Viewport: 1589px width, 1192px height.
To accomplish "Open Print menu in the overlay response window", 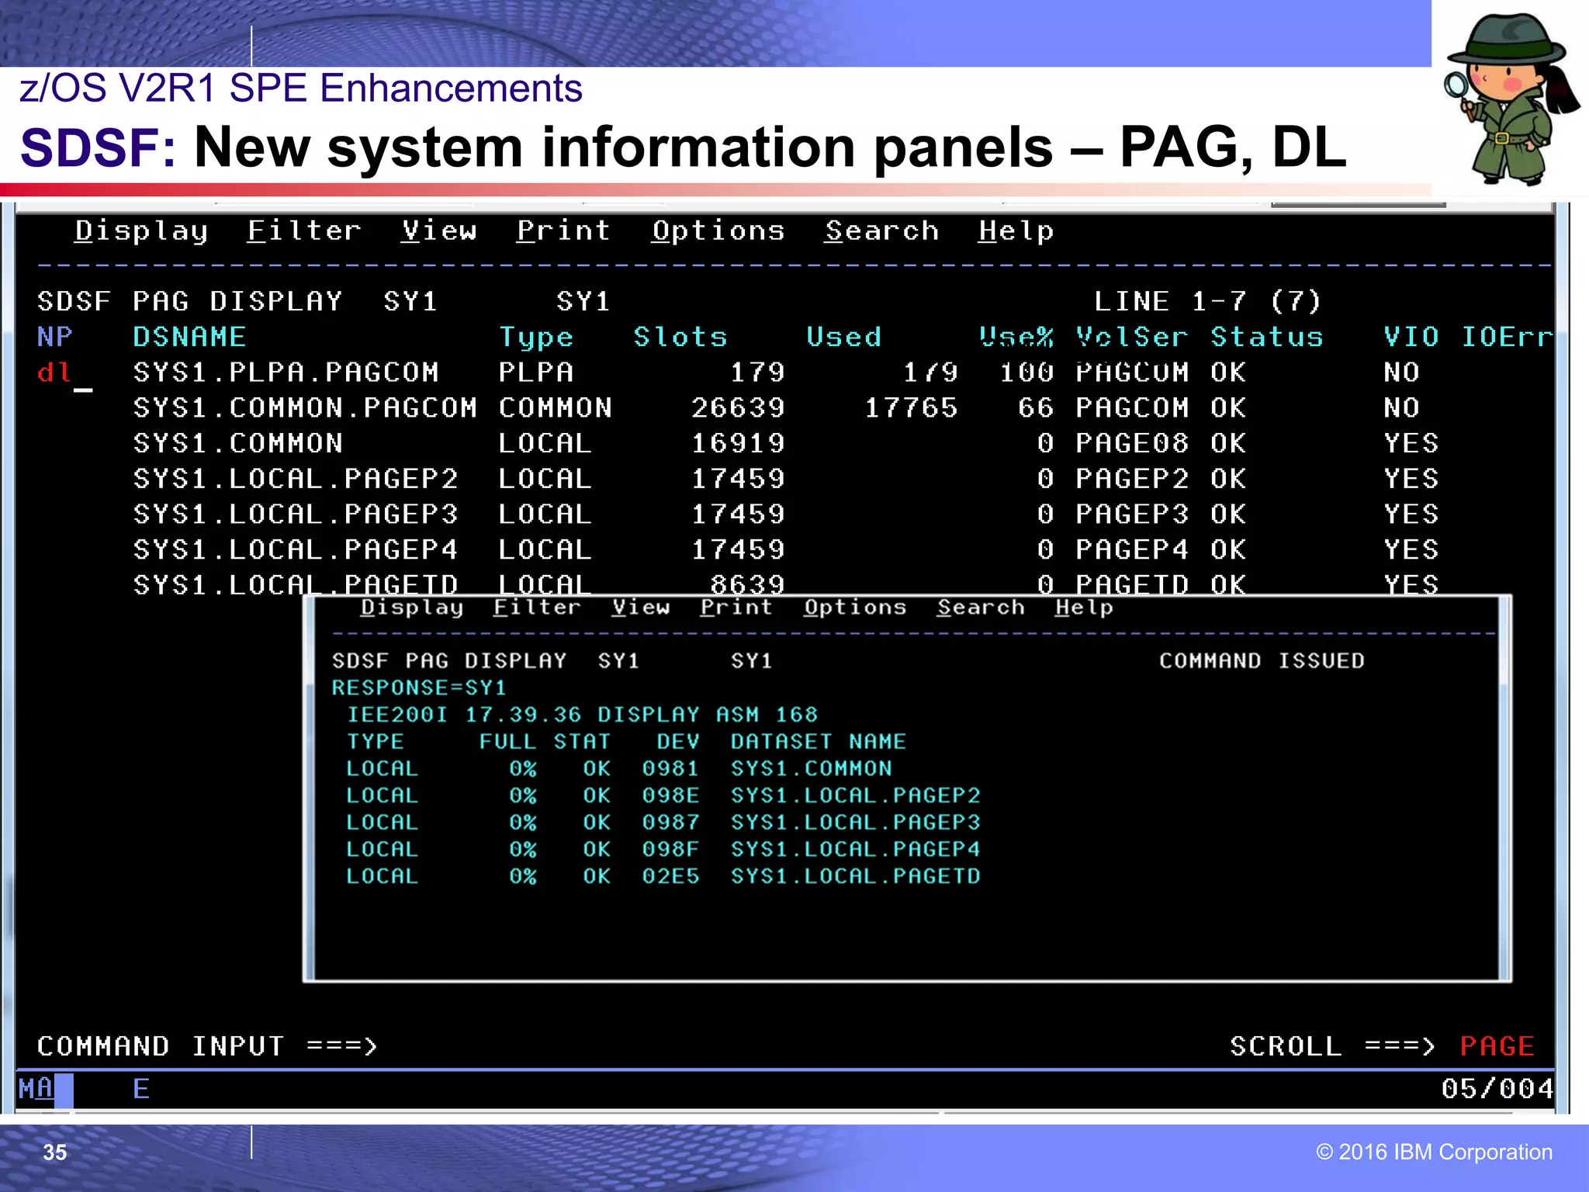I will pyautogui.click(x=736, y=607).
